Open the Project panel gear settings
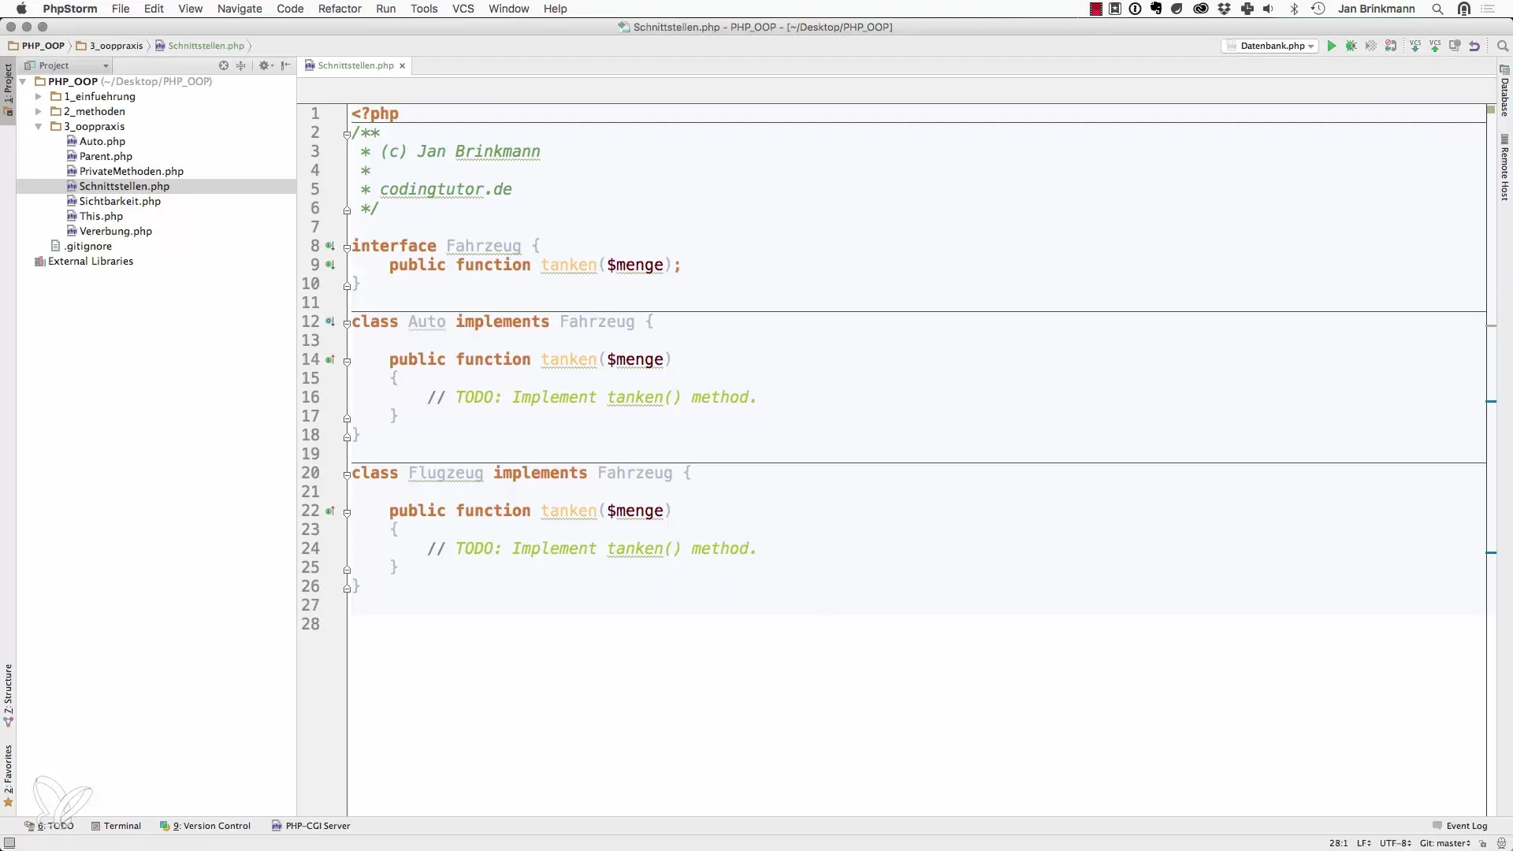The height and width of the screenshot is (851, 1513). (x=265, y=65)
